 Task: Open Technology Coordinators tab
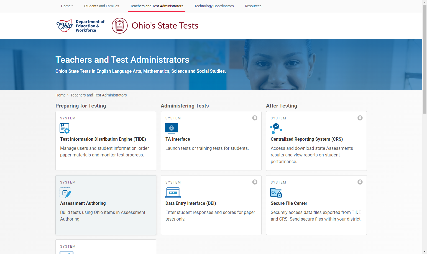click(x=214, y=6)
